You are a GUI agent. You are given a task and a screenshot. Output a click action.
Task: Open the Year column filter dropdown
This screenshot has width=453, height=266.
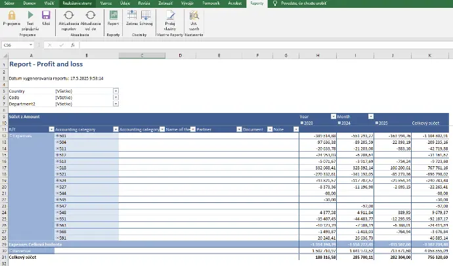point(334,116)
